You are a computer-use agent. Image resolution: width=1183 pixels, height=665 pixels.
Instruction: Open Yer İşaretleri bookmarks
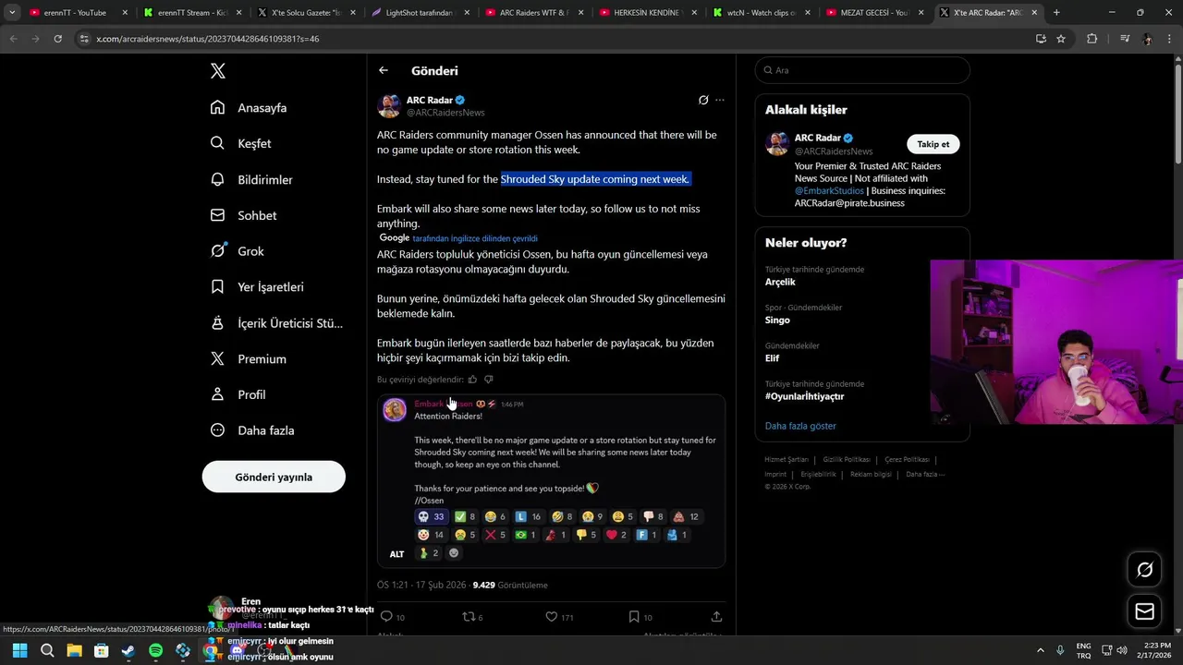pos(257,287)
